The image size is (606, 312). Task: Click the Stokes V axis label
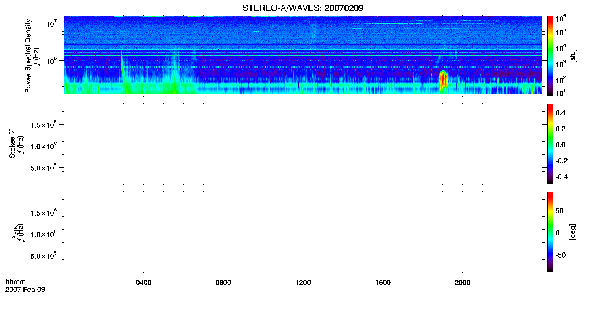tap(12, 143)
